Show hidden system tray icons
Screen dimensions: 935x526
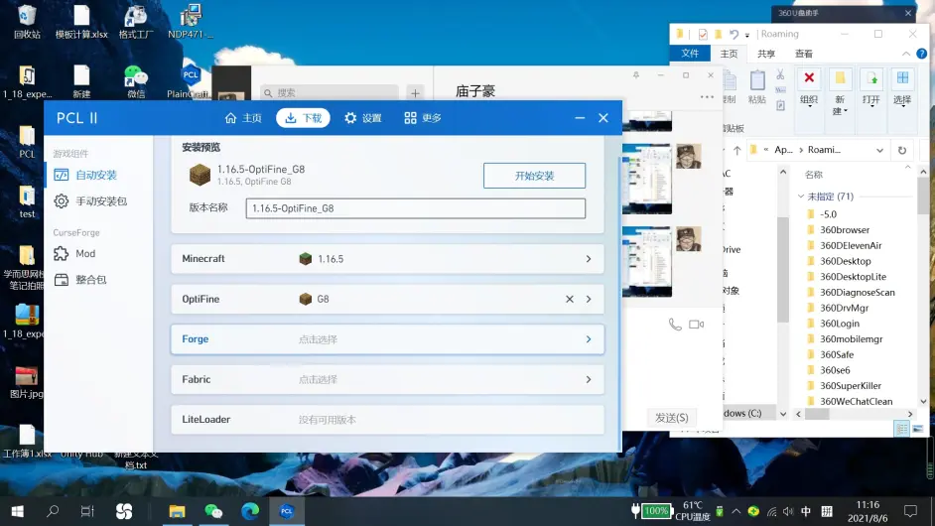click(735, 511)
